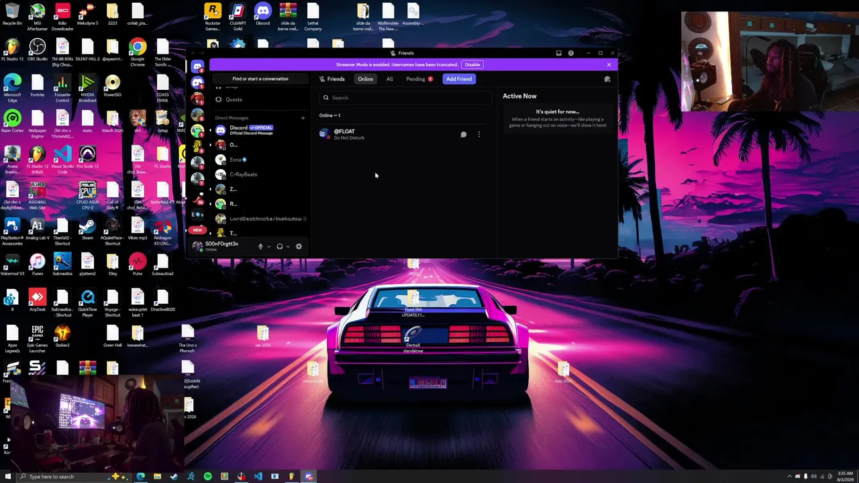Switch to the Online friends tab
The width and height of the screenshot is (859, 483).
click(365, 79)
